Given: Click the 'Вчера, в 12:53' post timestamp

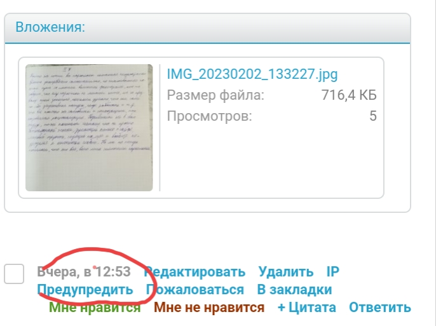Looking at the screenshot, I should tap(84, 272).
